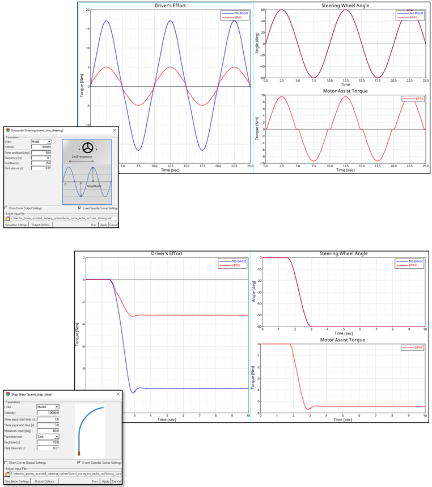This screenshot has width=432, height=487.
Task: Click top Steering Wheel Angle plot title
Action: click(x=345, y=6)
